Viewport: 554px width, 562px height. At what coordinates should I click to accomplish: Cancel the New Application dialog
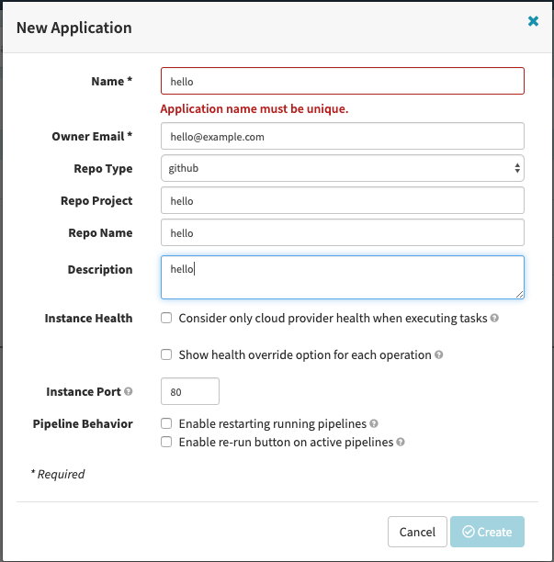coord(417,532)
